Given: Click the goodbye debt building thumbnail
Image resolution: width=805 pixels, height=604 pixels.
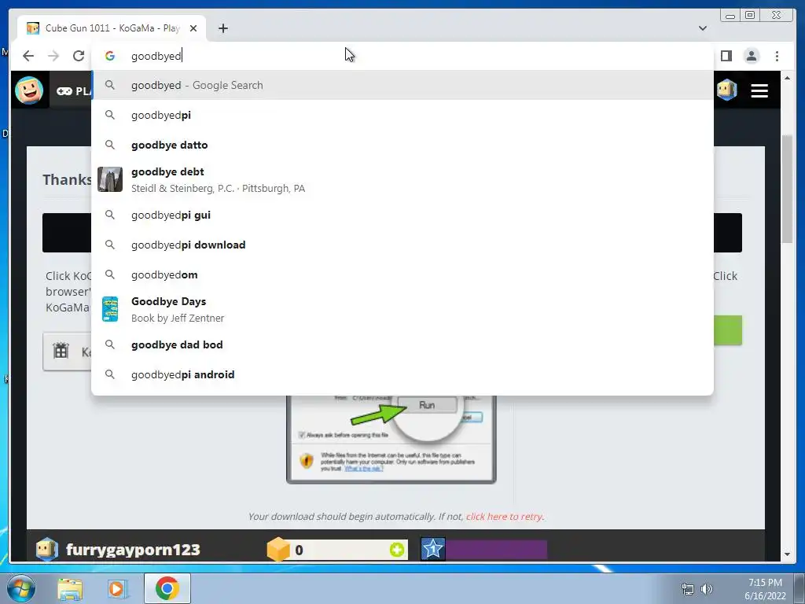Looking at the screenshot, I should 110,179.
